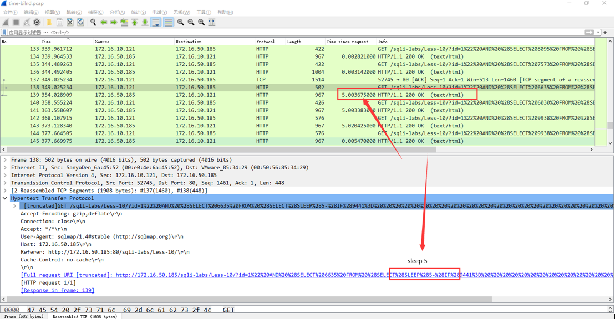Switch to the Frame (502 bytes) tab

tap(24, 316)
